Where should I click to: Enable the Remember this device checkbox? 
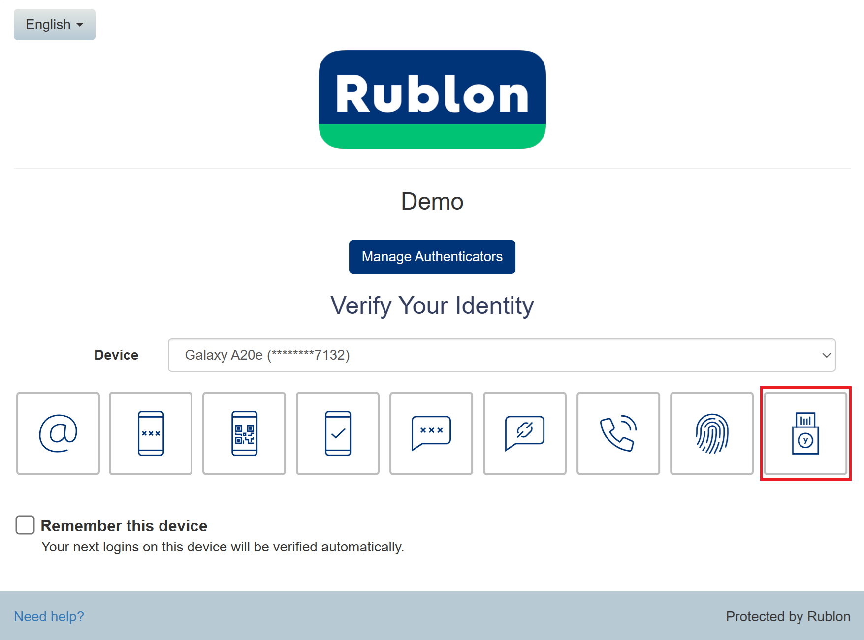pyautogui.click(x=25, y=525)
